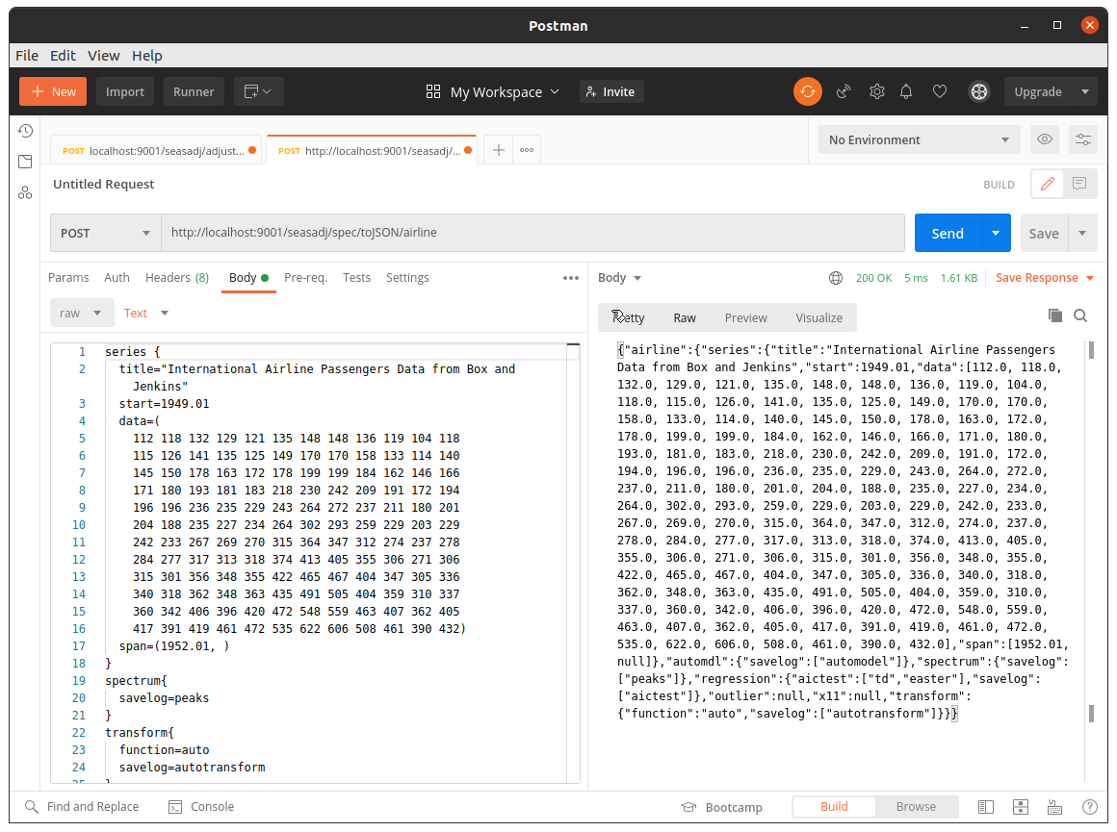The width and height of the screenshot is (1117, 832).
Task: Switch to the Params tab
Action: click(68, 278)
